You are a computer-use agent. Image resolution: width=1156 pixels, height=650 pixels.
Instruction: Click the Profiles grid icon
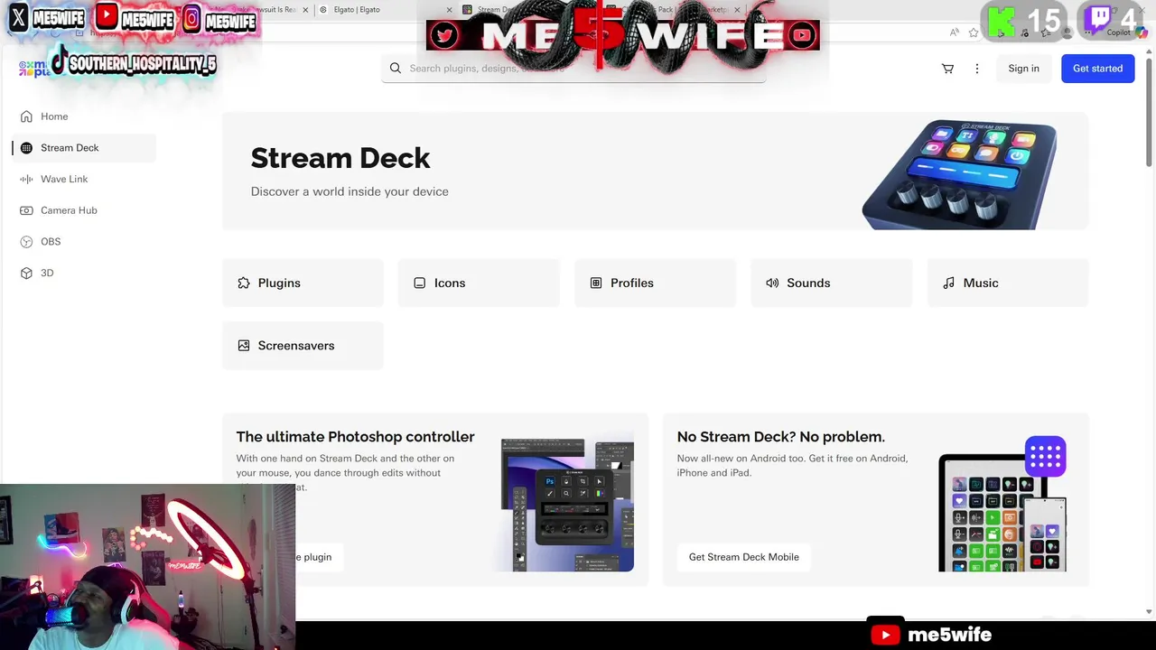596,283
